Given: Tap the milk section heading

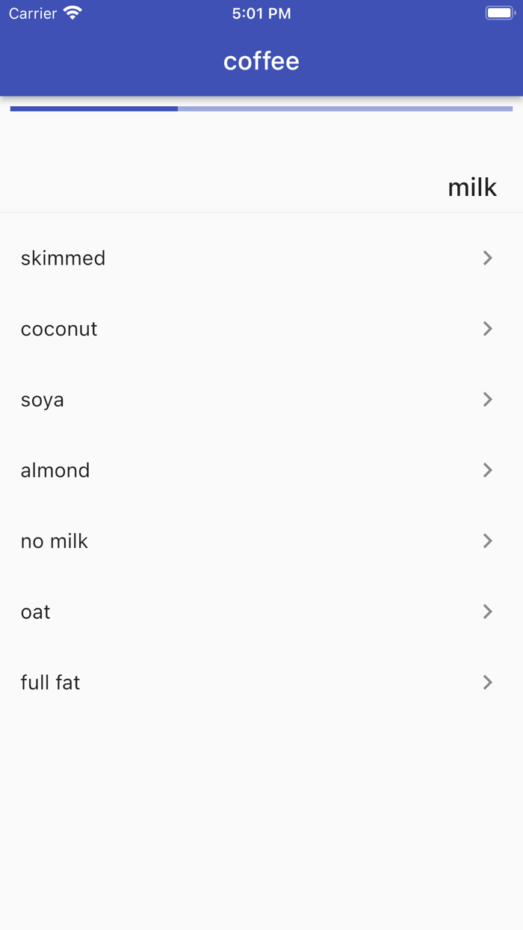Looking at the screenshot, I should click(472, 187).
